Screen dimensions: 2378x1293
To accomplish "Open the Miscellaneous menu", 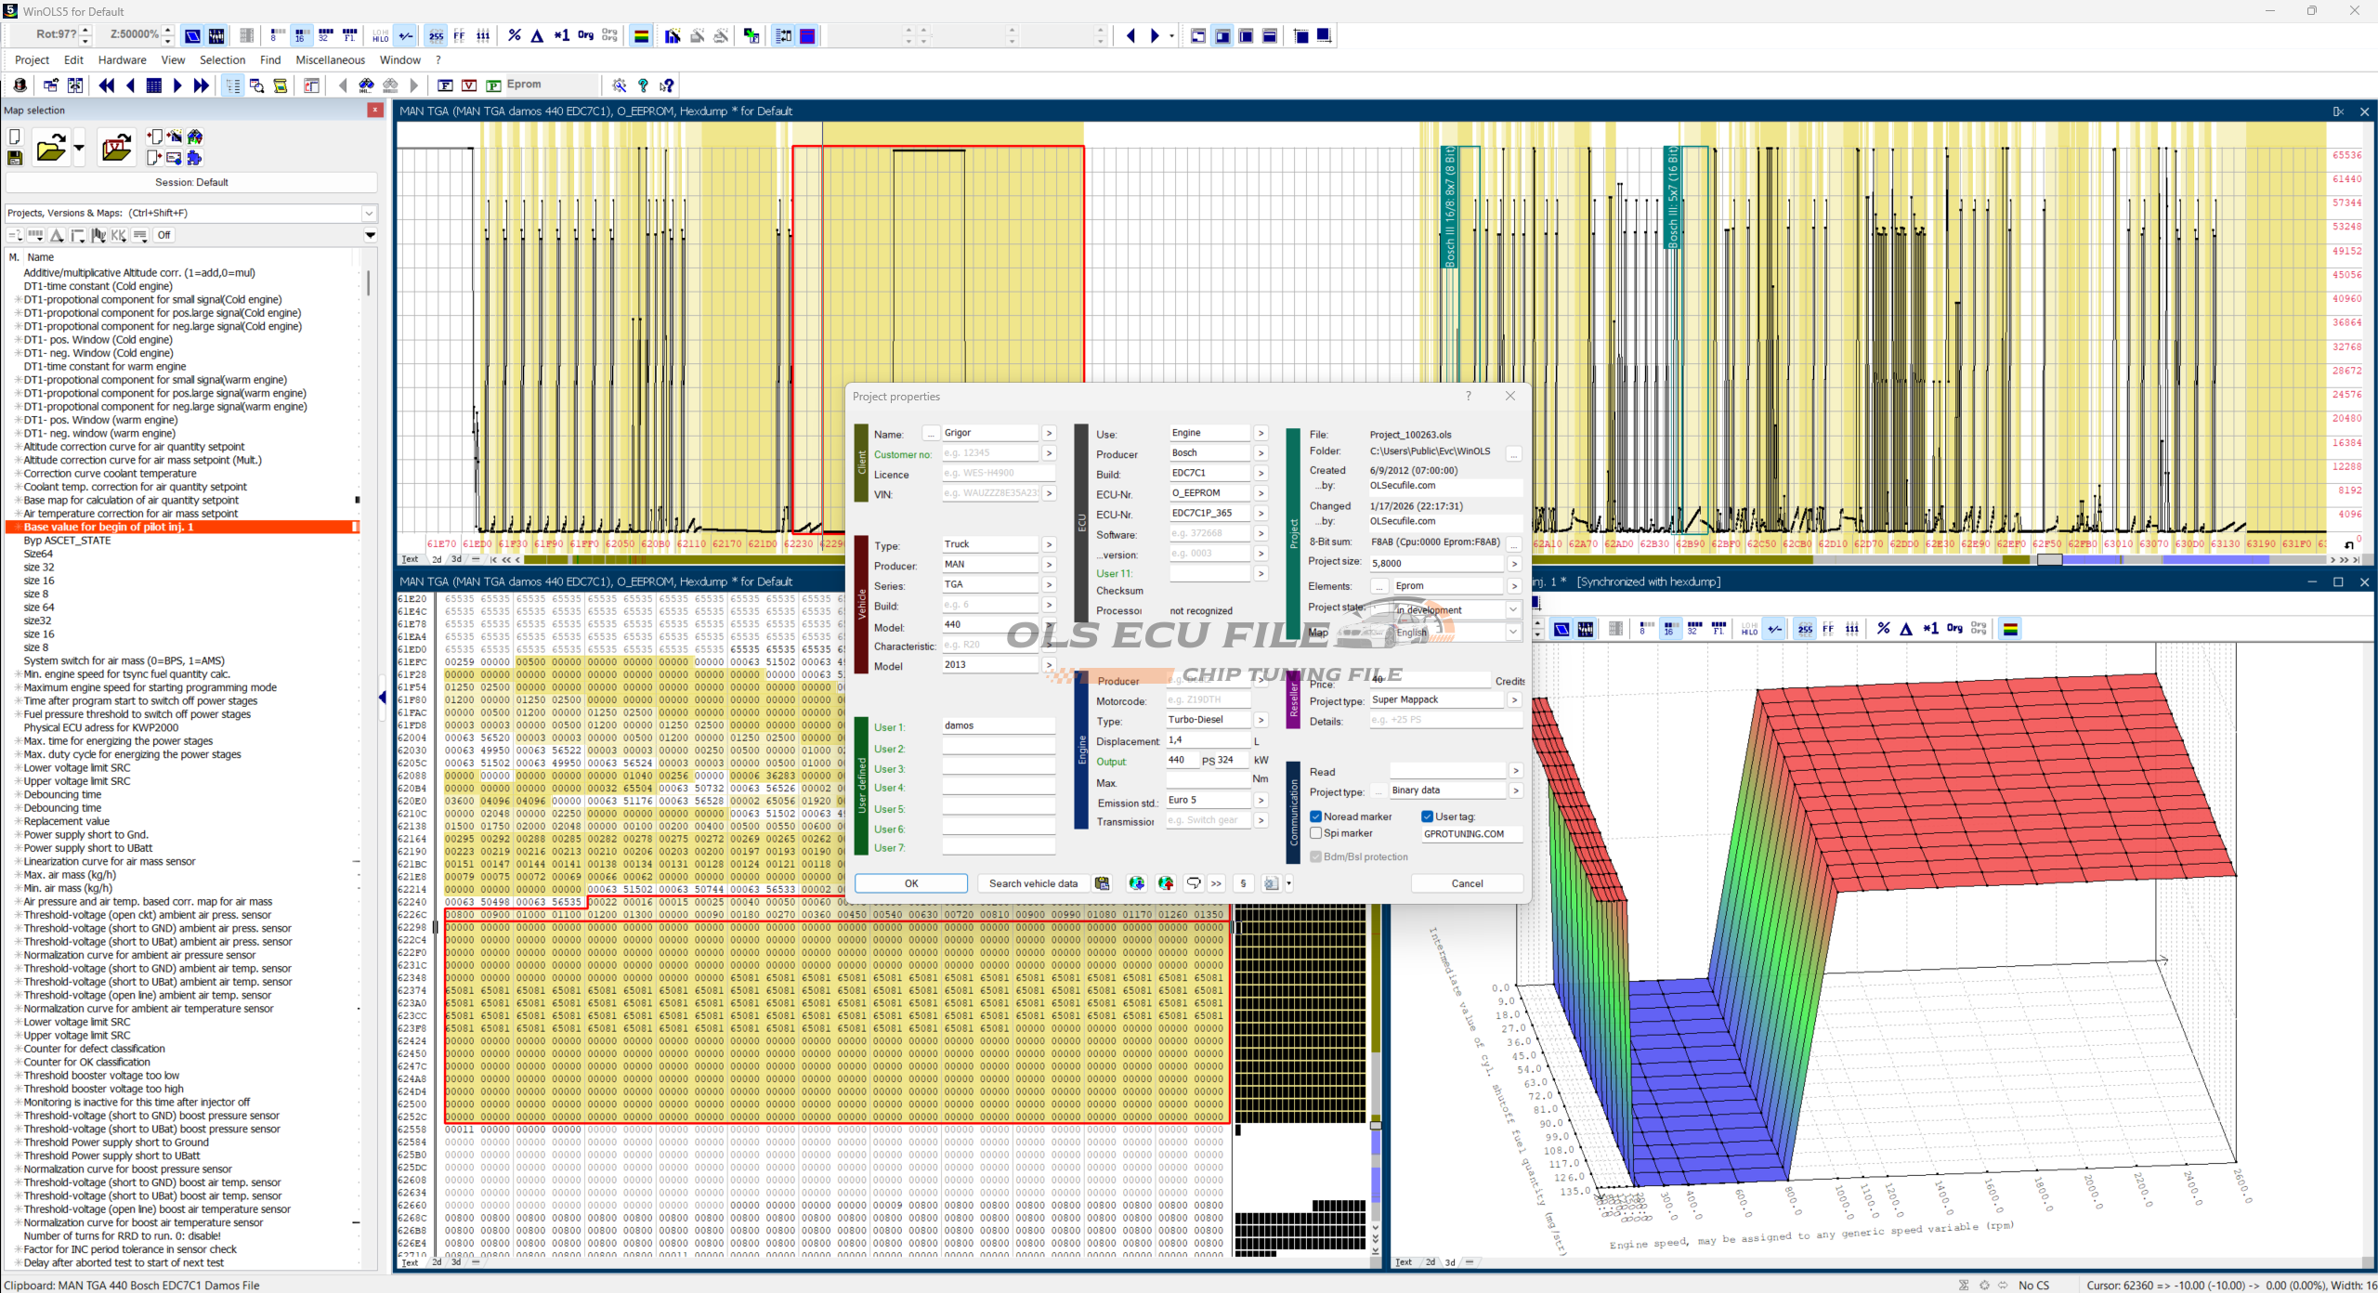I will pos(330,60).
